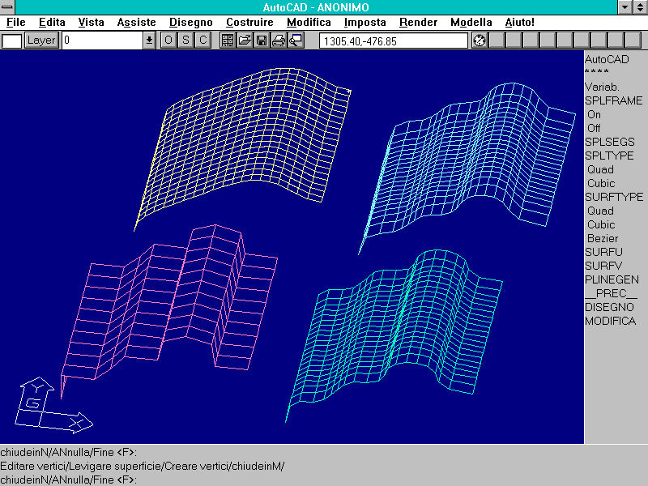Choose Quad under SPLTYPE
Viewport: 648px width, 486px height.
(600, 169)
